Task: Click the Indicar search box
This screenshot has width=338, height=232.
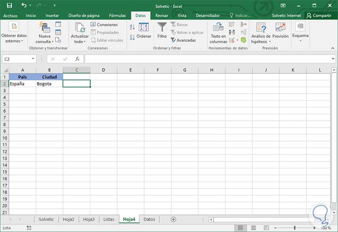Action: [240, 16]
